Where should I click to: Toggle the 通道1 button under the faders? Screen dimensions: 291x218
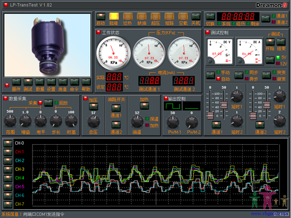click(217, 125)
